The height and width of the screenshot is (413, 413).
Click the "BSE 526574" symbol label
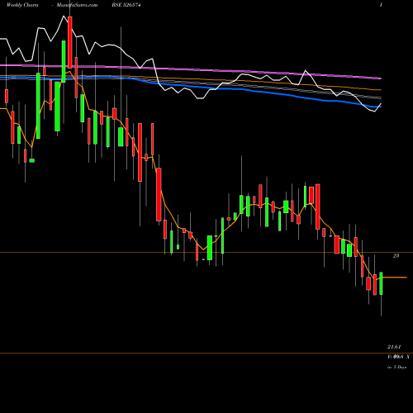(126, 5)
